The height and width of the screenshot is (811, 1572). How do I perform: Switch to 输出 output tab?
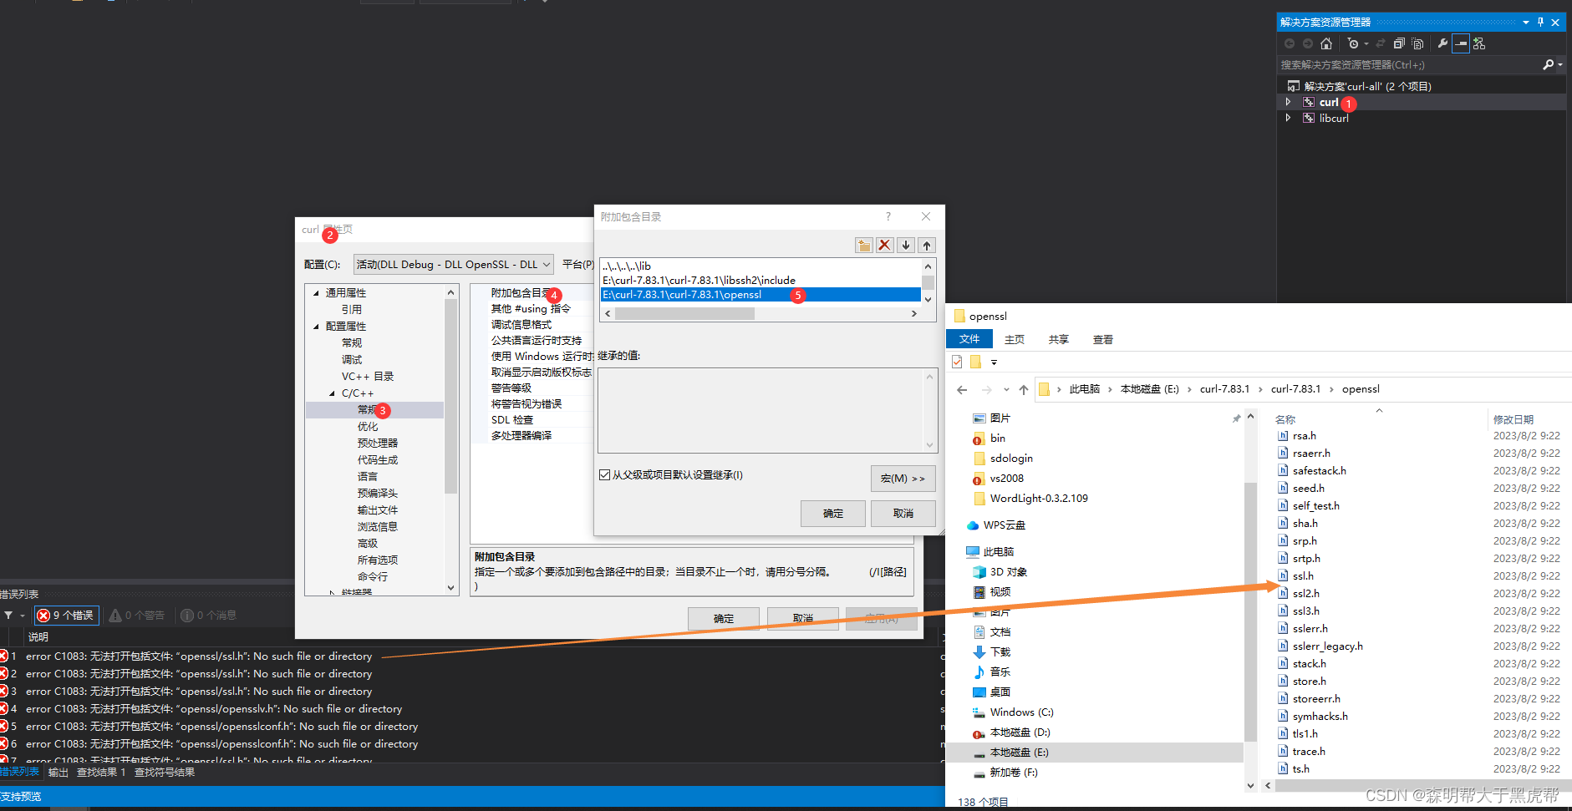click(59, 773)
